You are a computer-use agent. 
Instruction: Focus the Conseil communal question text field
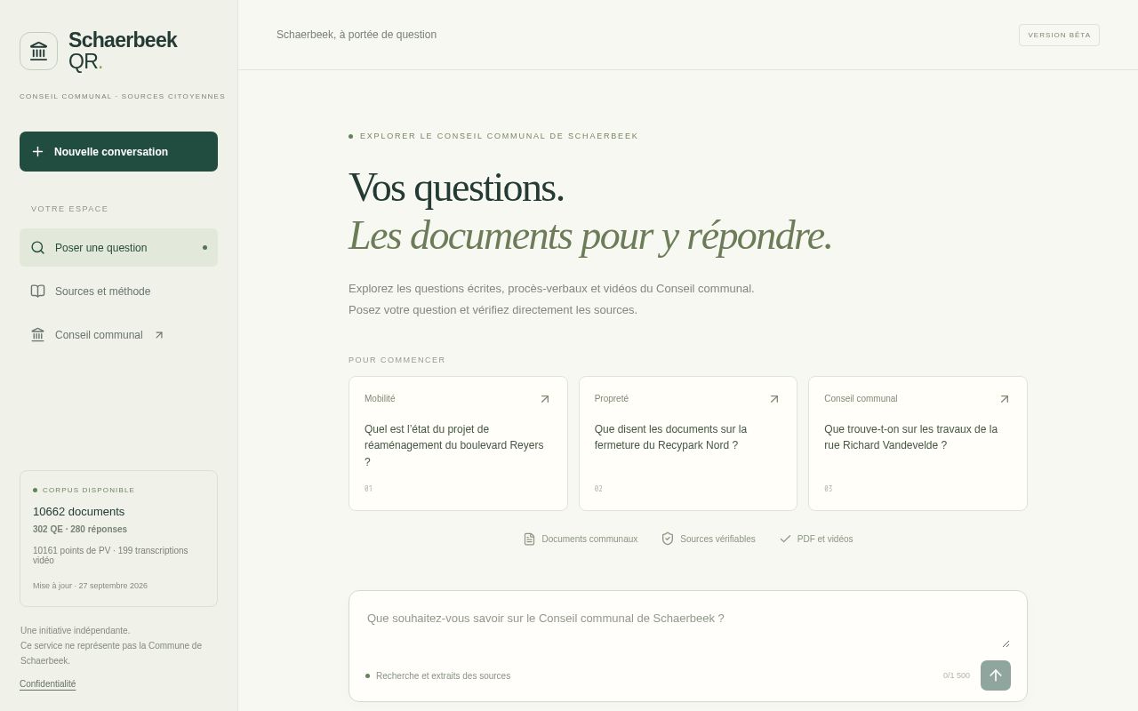coord(688,627)
